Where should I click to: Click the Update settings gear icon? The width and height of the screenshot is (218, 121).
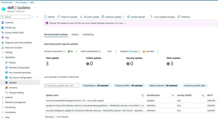pyautogui.click(x=128, y=17)
